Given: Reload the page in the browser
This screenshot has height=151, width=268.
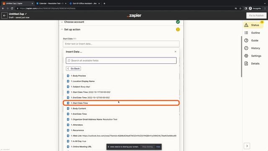Looking at the screenshot, I should click(12, 8).
